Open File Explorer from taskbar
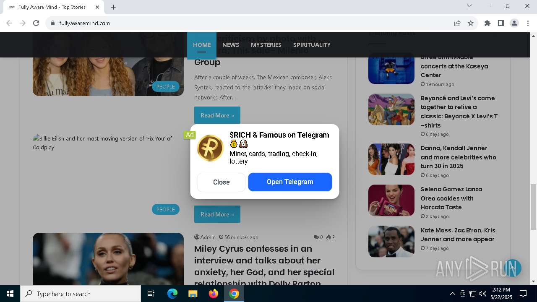The width and height of the screenshot is (537, 302). click(193, 294)
